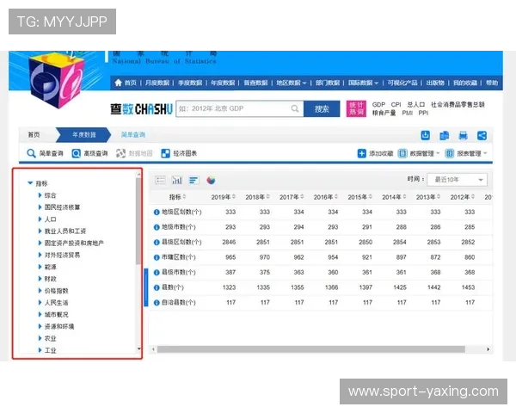The width and height of the screenshot is (516, 413).
Task: Sort by the 2019年 column header
Action: (x=223, y=197)
